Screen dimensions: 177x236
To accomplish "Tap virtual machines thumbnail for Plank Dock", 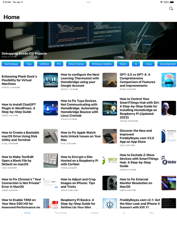I will click(x=51, y=80).
